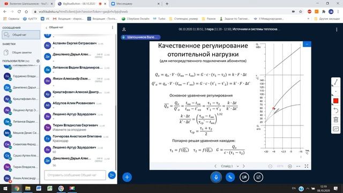Select user Мешков Денис in users list
This screenshot has height=193, width=343.
[21, 133]
